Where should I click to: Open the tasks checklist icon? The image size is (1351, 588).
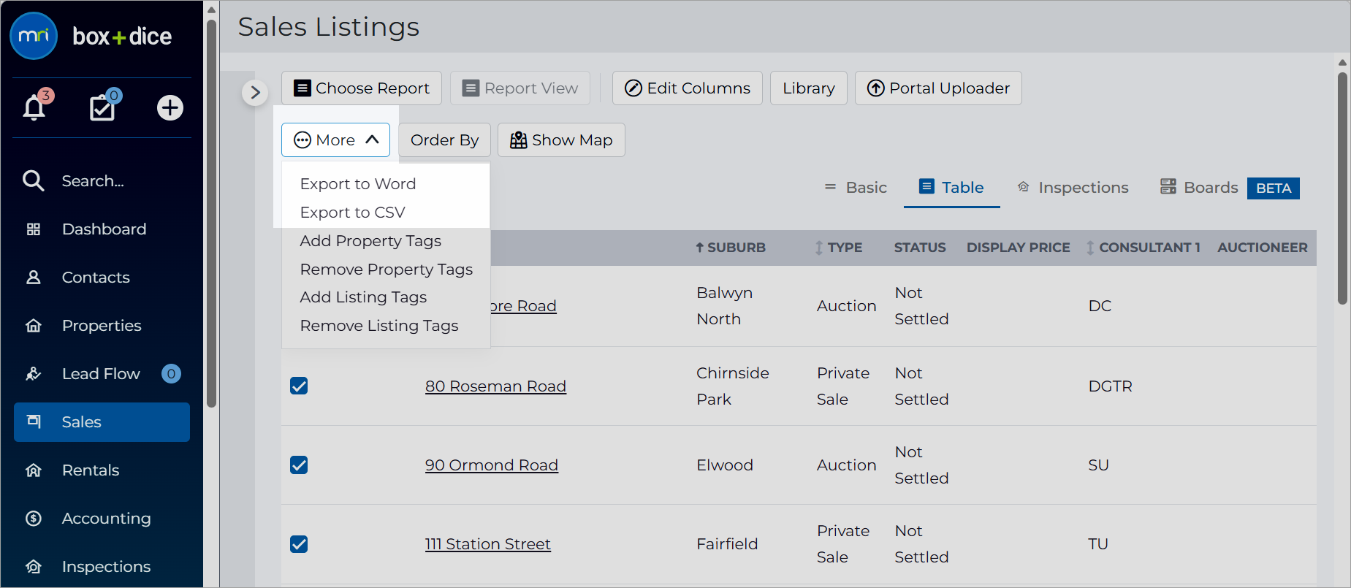(103, 107)
